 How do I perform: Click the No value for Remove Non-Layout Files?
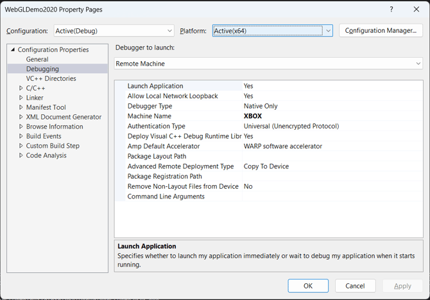[248, 186]
